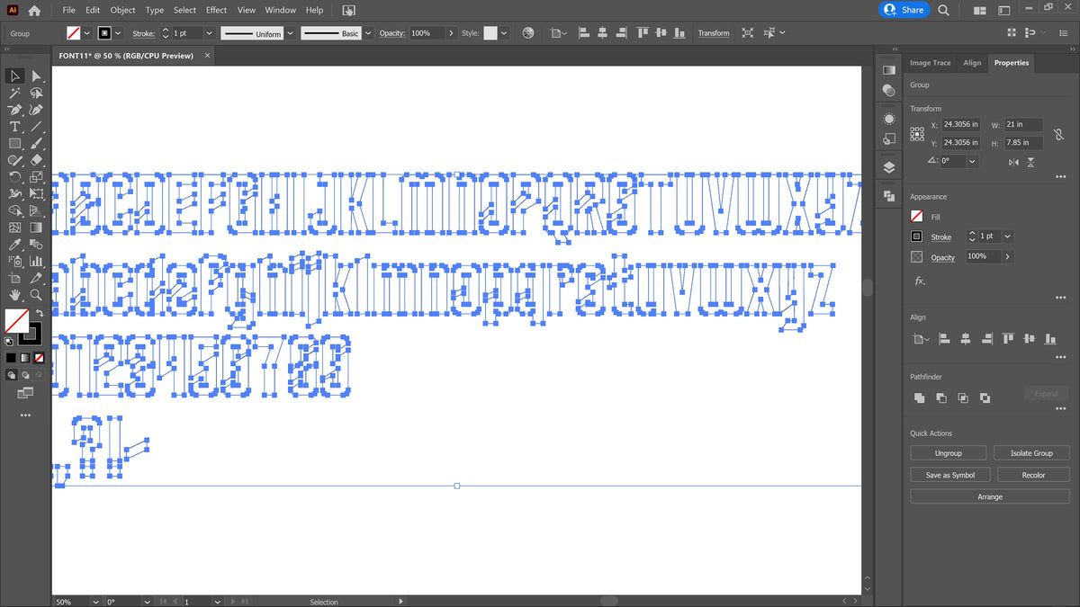Select the Eyedropper tool
This screenshot has width=1080, height=607.
tap(15, 245)
